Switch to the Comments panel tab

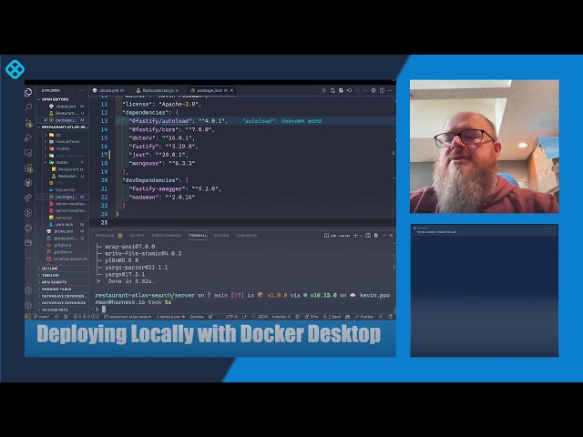click(x=246, y=236)
